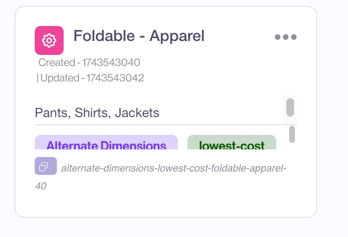Image resolution: width=348 pixels, height=237 pixels.
Task: Click the rightmost dot of the options menu
Action: click(x=294, y=37)
